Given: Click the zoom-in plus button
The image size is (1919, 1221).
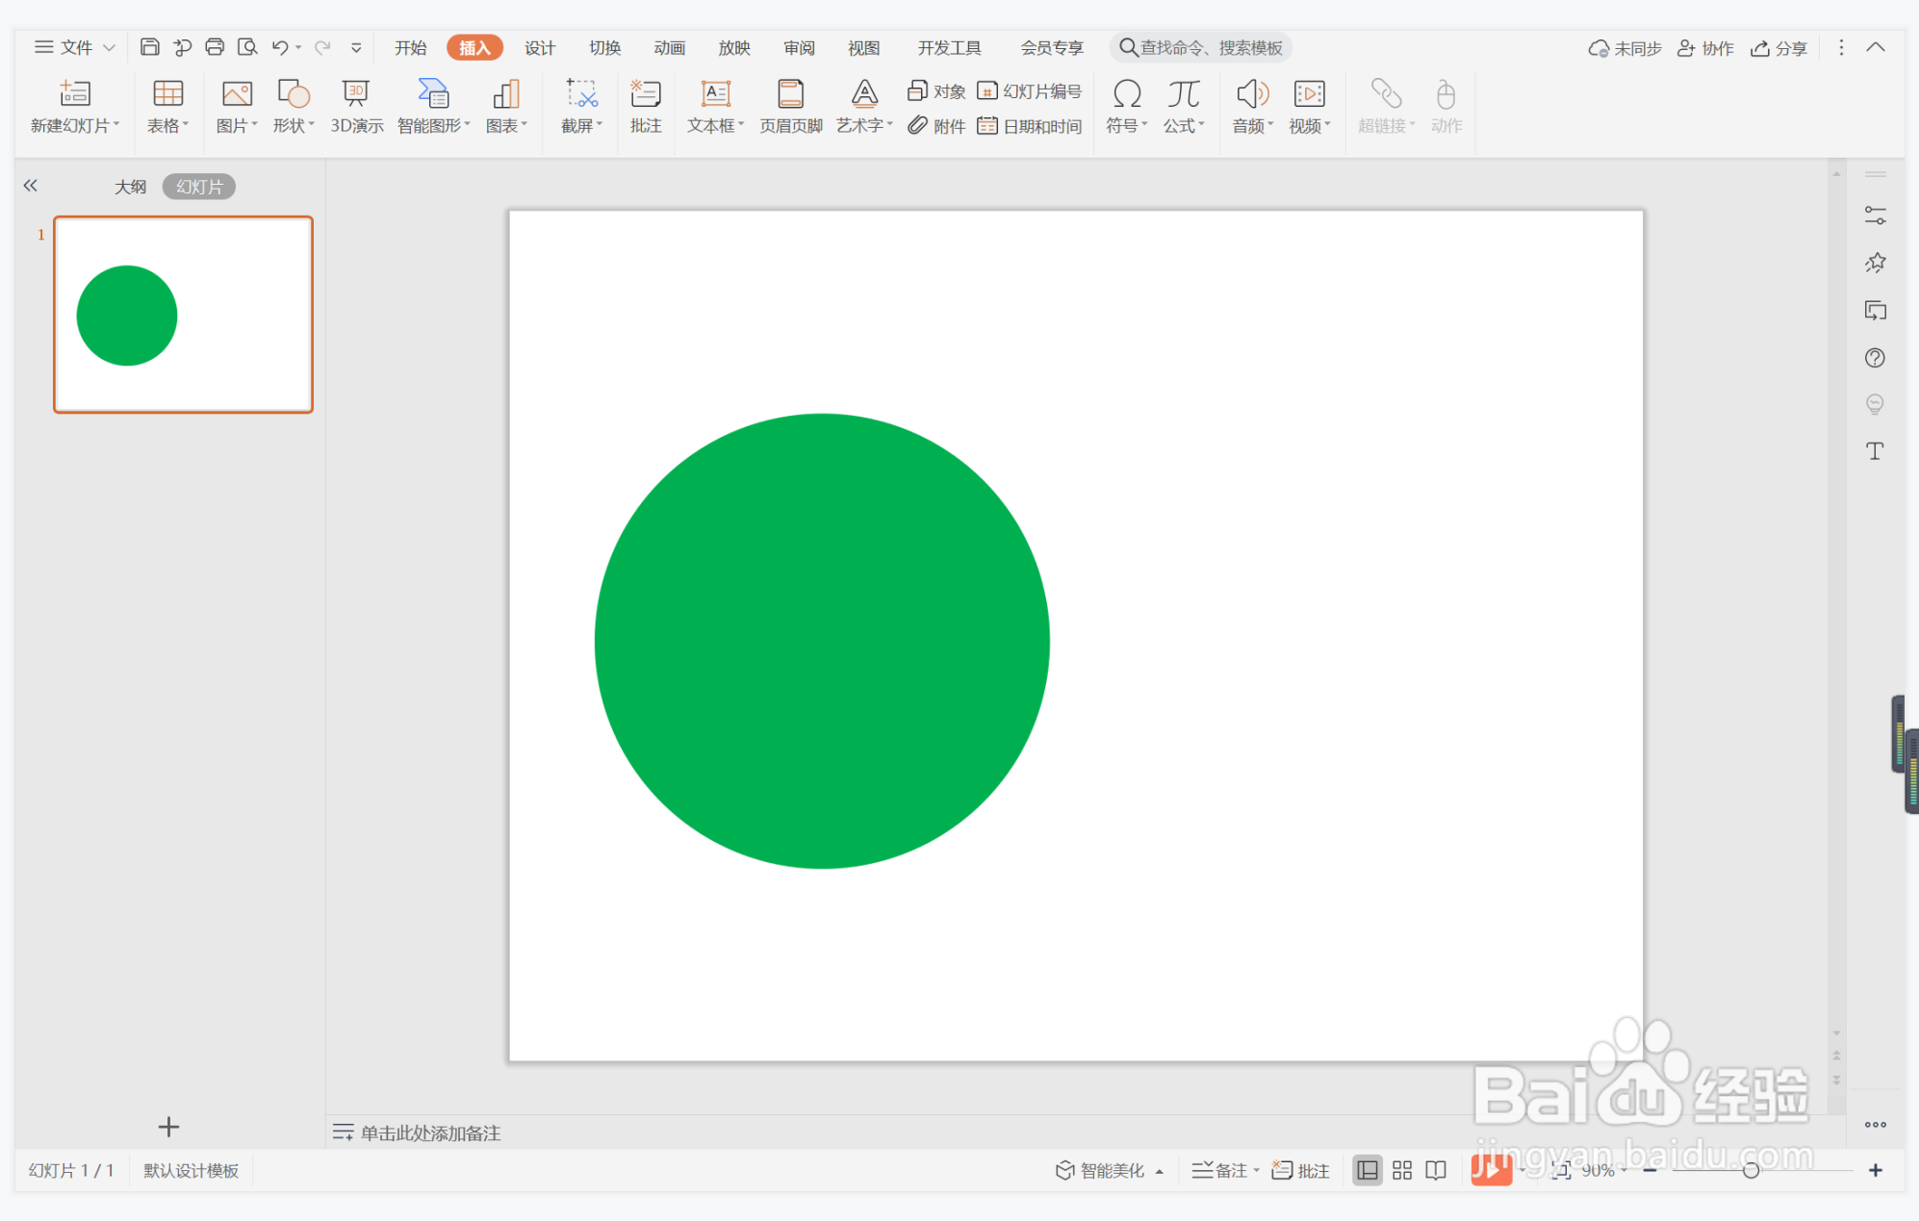Looking at the screenshot, I should (x=1875, y=1170).
